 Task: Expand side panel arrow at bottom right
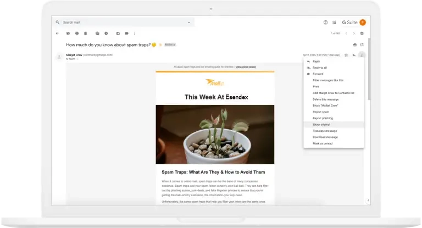tap(368, 201)
